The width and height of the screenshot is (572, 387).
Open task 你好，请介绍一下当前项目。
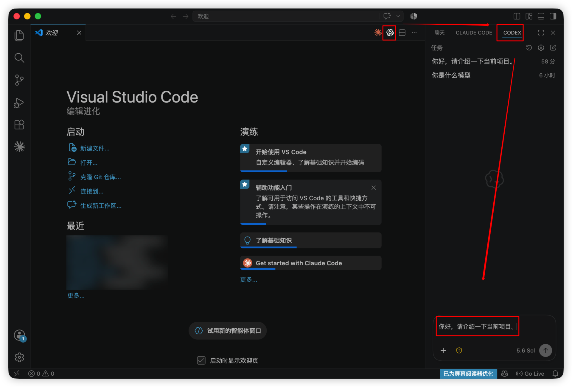493,61
